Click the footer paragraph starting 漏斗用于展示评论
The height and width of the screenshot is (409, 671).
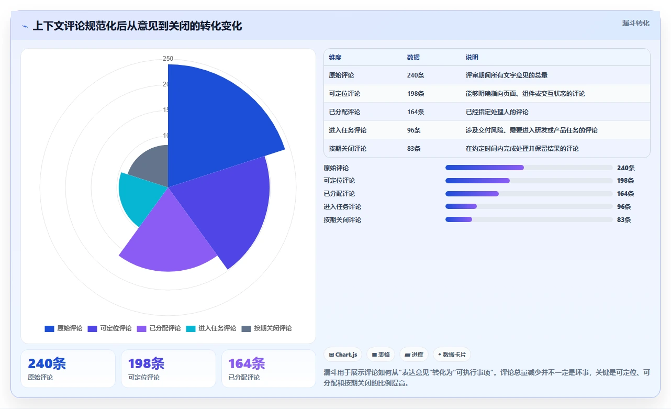click(x=487, y=378)
